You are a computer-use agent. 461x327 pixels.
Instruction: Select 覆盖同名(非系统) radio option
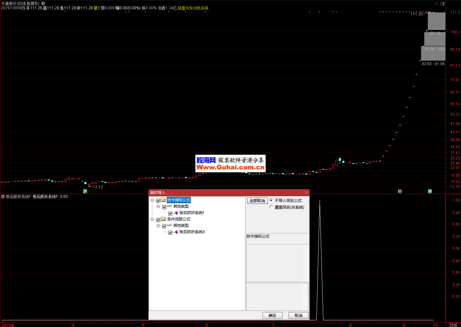point(271,207)
